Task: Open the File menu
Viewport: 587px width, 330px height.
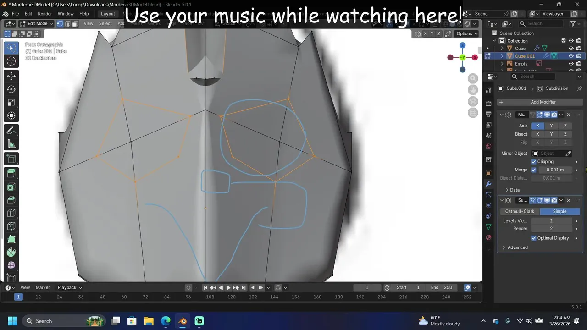Action: pos(15,14)
